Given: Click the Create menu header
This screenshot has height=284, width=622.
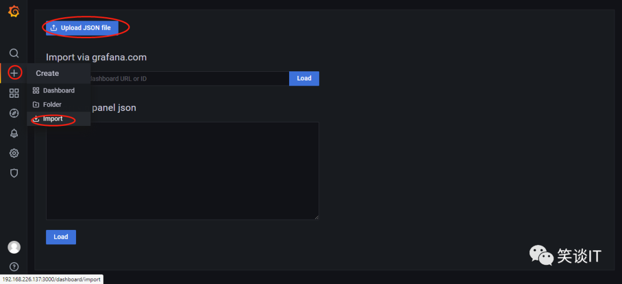Looking at the screenshot, I should pyautogui.click(x=47, y=73).
